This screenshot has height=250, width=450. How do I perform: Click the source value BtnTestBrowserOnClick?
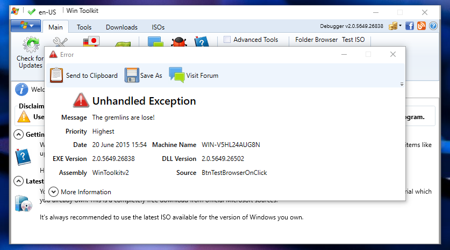tap(234, 173)
